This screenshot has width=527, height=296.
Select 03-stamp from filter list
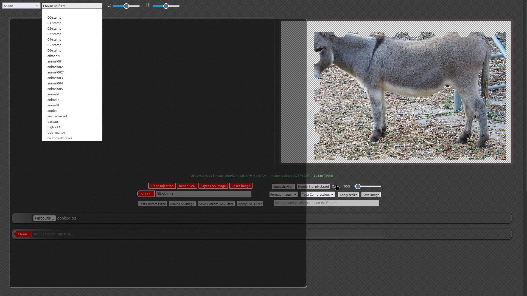54,34
